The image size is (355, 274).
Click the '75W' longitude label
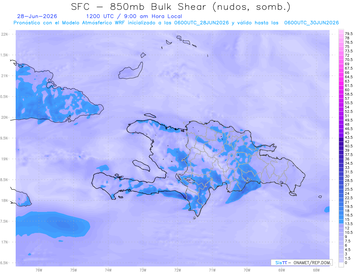[x=73, y=270]
